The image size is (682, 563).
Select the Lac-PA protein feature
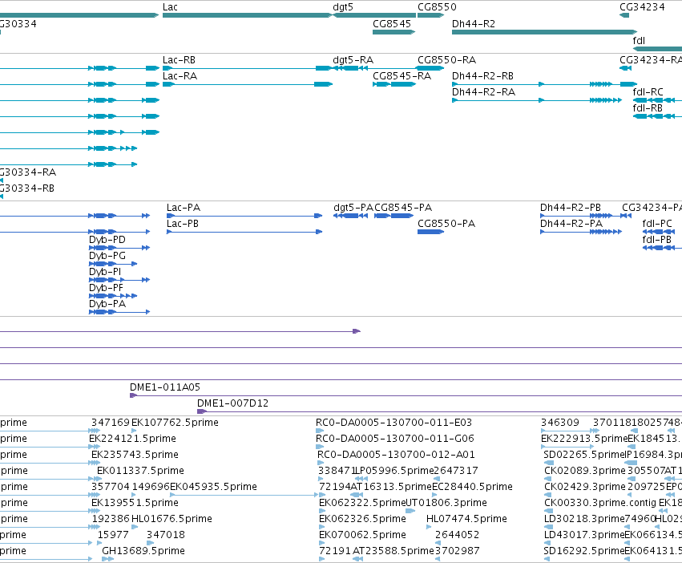click(x=244, y=216)
